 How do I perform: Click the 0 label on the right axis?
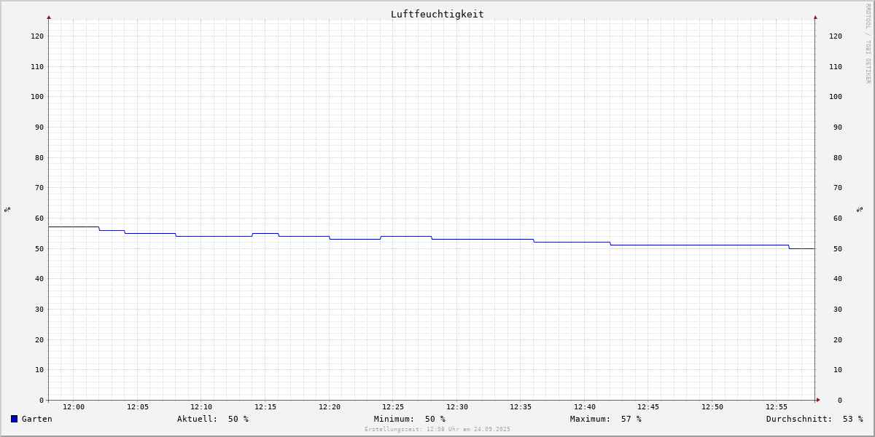(x=840, y=400)
